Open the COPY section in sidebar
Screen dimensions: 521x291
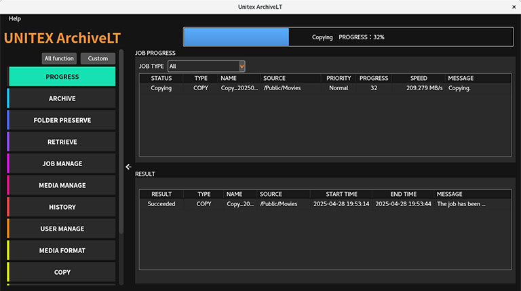tap(62, 272)
